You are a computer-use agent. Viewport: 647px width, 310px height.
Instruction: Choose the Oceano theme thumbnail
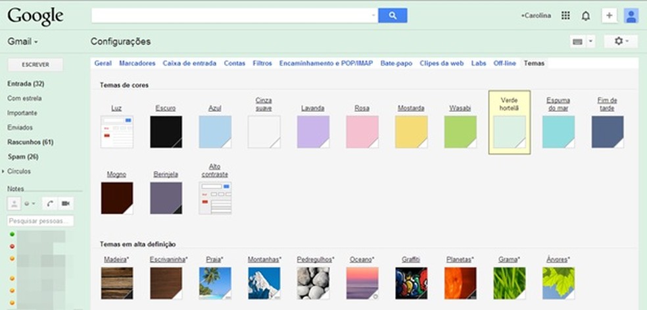point(362,283)
